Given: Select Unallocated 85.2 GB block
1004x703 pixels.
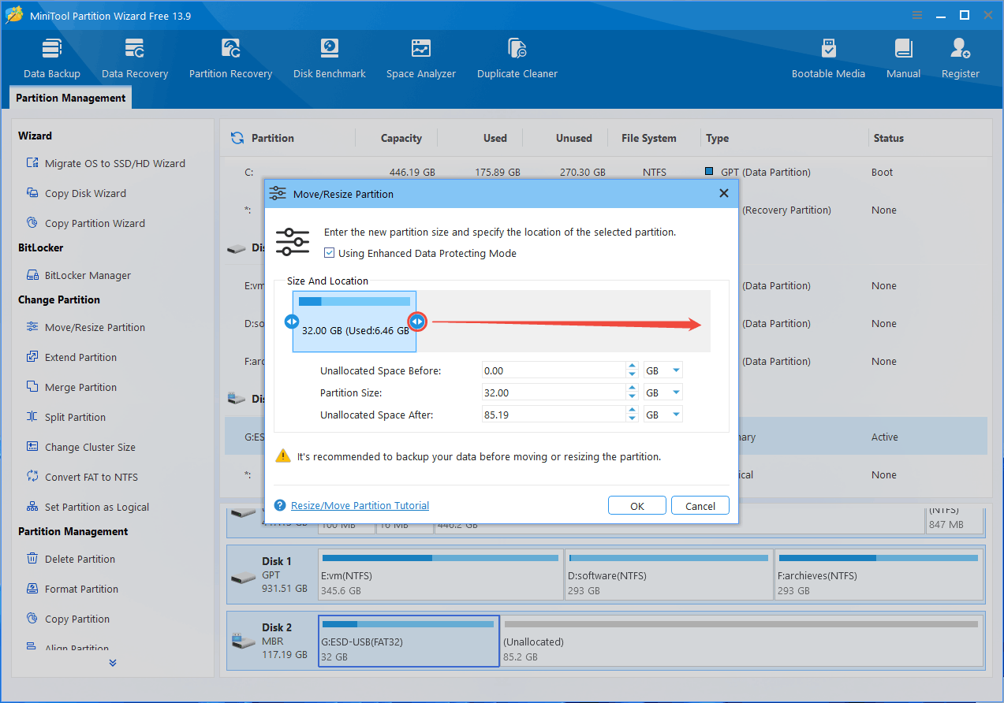Looking at the screenshot, I should [742, 642].
